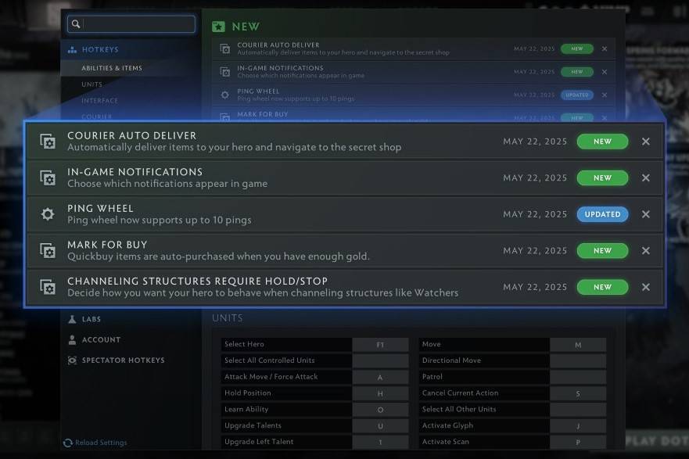
Task: Open the Spectator Hotkeys section label
Action: click(x=124, y=360)
